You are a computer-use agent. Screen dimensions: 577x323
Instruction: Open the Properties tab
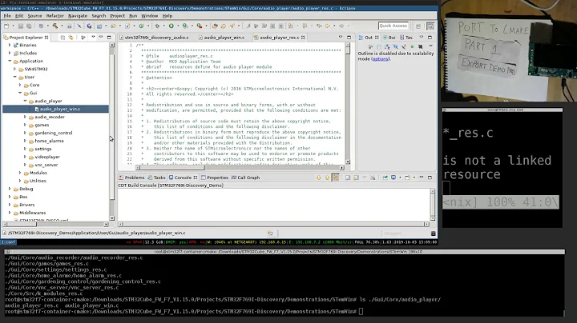click(x=215, y=177)
